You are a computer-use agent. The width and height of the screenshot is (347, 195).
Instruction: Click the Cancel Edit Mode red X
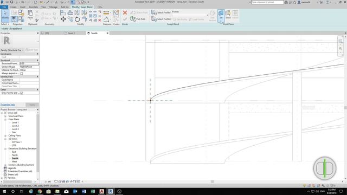click(125, 12)
